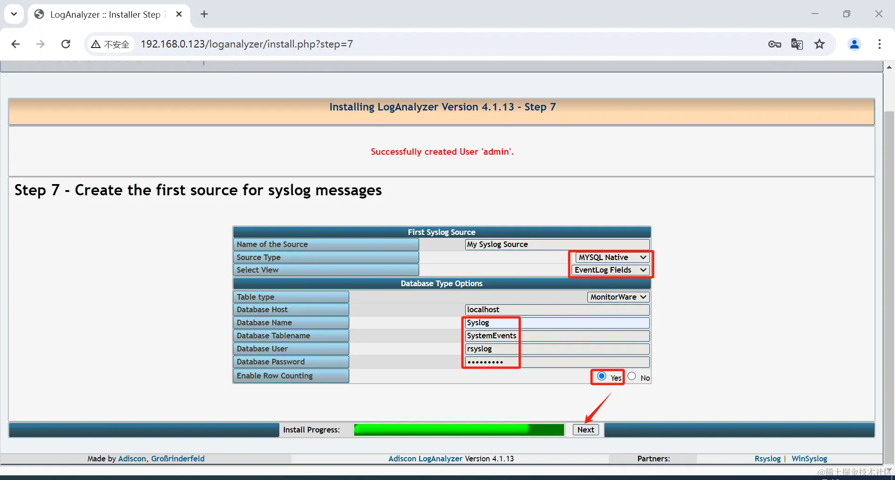Image resolution: width=895 pixels, height=480 pixels.
Task: Select No for Enable Row Counting
Action: (632, 377)
